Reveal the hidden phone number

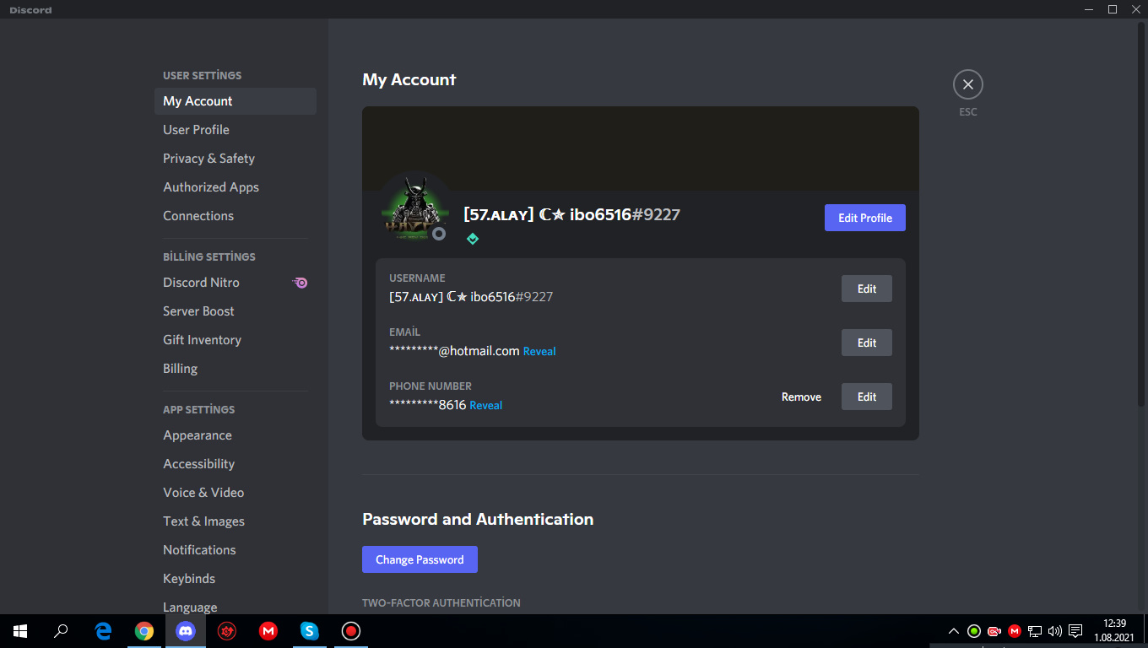(486, 405)
